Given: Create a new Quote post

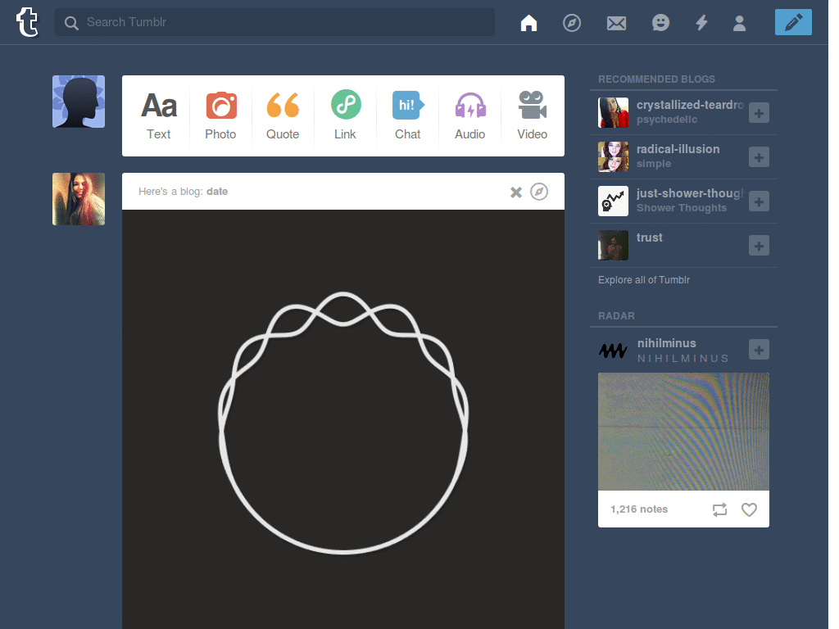Looking at the screenshot, I should pos(283,116).
